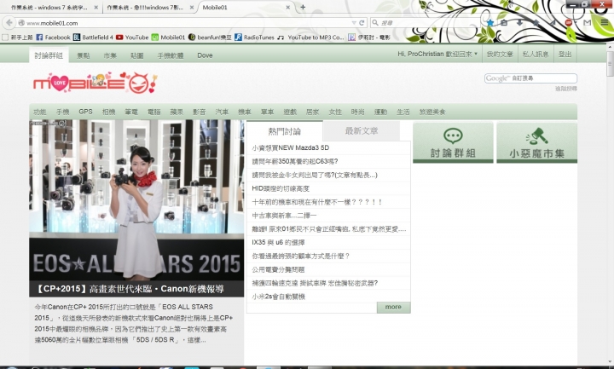Open the Gmail M icon in the toolbar
This screenshot has width=614, height=369.
click(x=587, y=23)
